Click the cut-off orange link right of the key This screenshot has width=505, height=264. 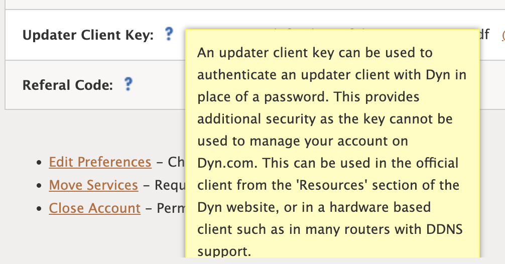[x=503, y=35]
